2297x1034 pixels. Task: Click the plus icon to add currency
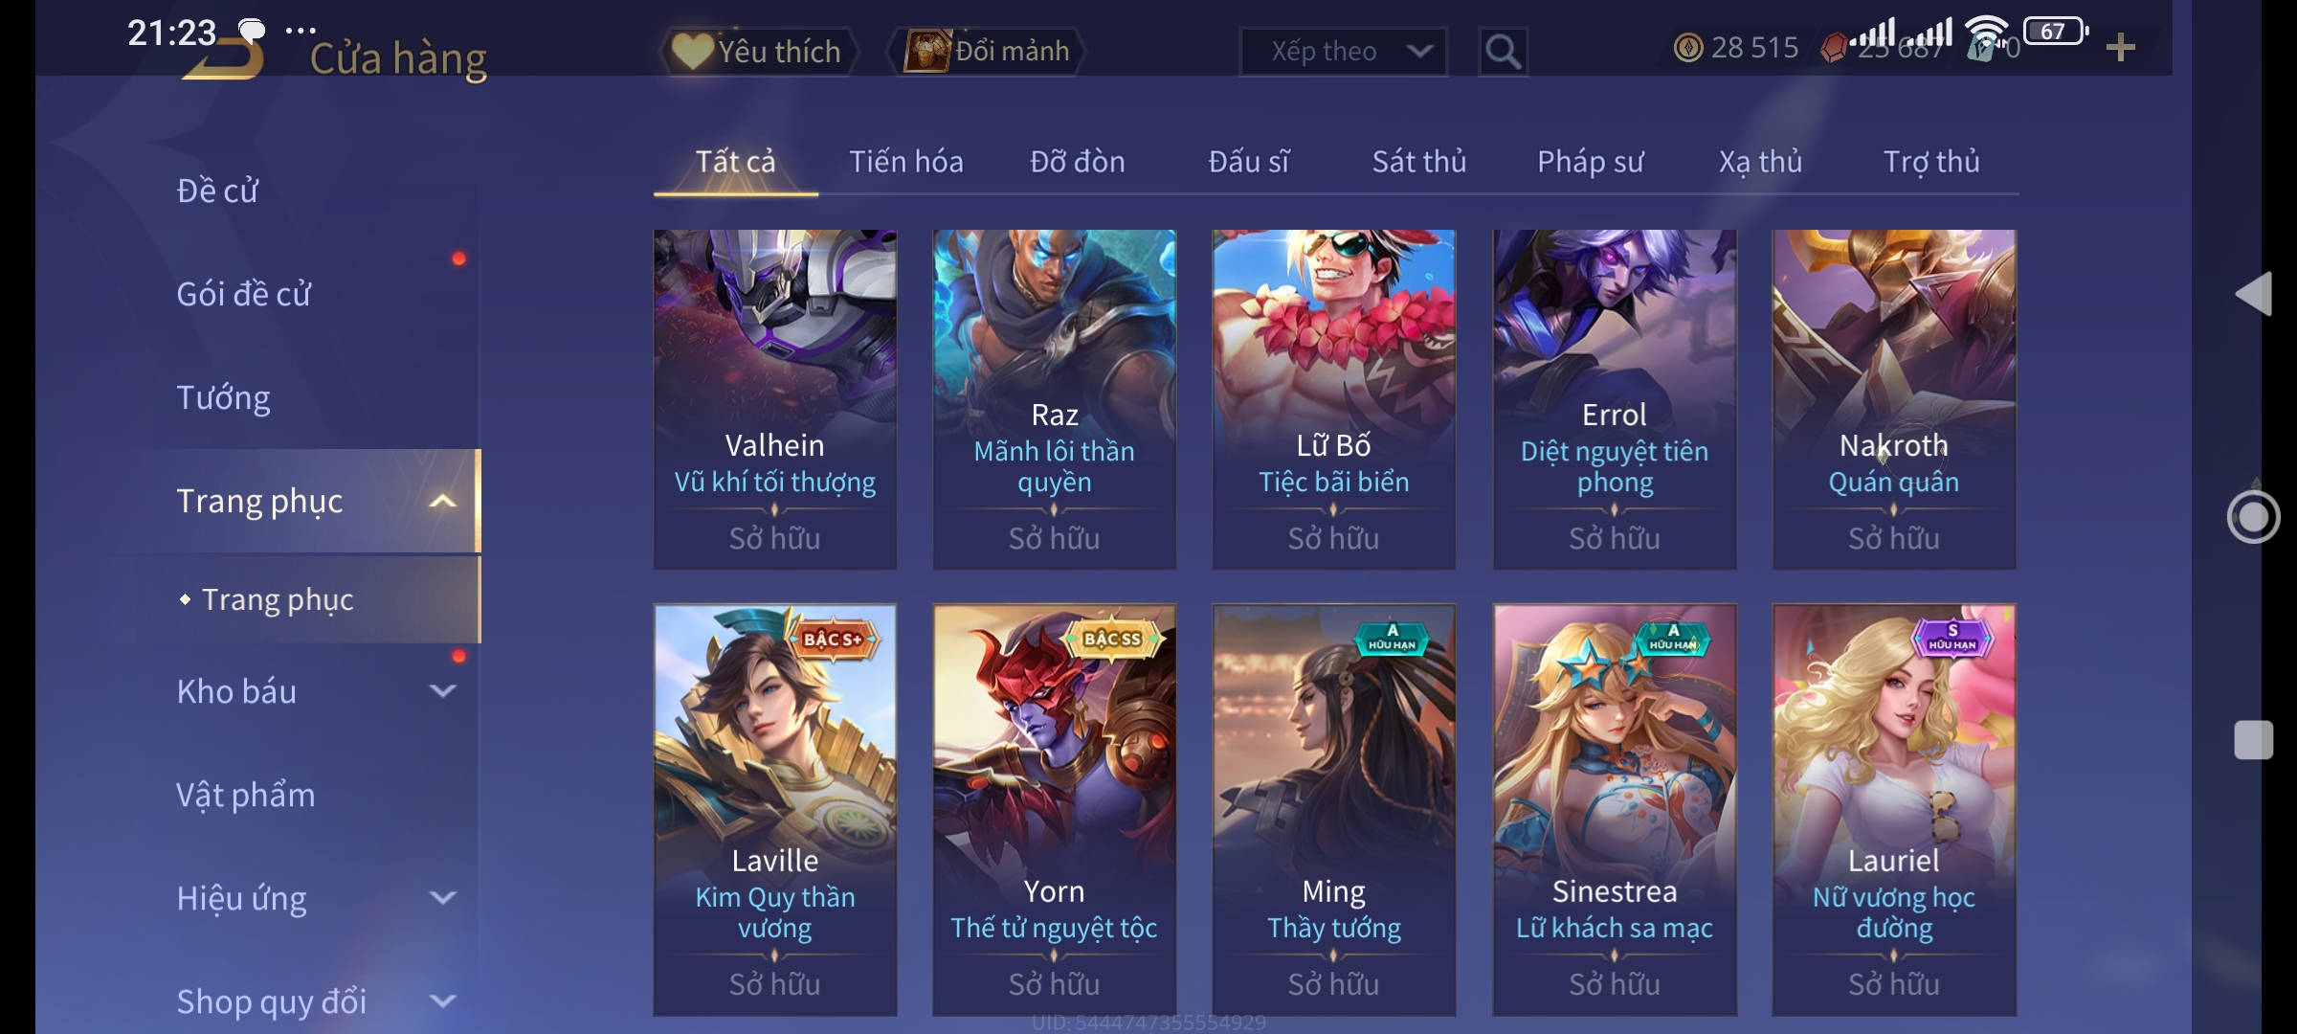2121,48
